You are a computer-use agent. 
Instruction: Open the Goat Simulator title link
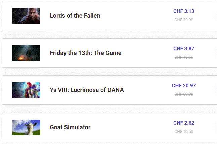(70, 127)
